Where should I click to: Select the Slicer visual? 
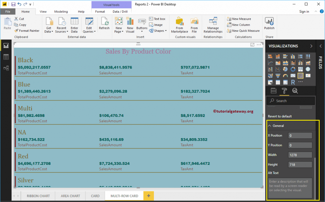click(270, 82)
